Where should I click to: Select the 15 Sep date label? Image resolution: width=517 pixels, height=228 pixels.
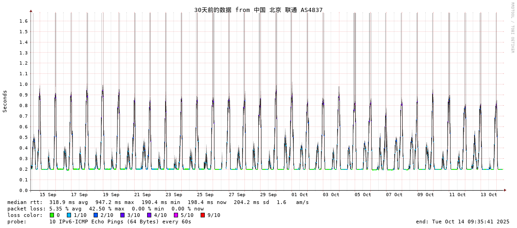click(48, 195)
